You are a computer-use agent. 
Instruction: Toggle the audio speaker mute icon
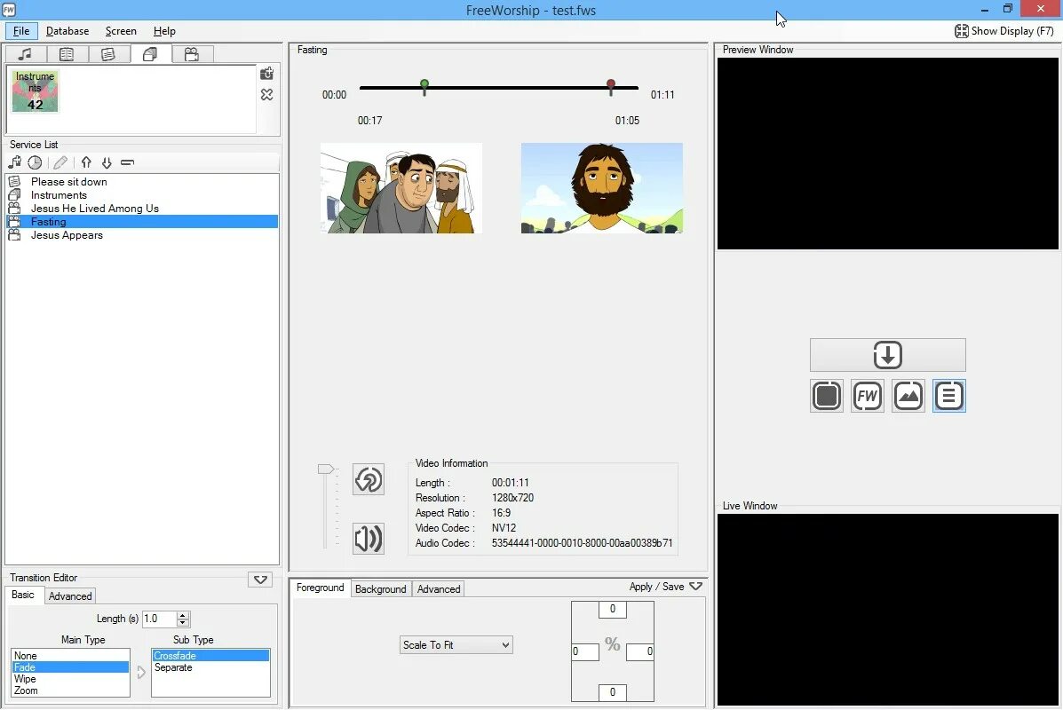click(369, 539)
